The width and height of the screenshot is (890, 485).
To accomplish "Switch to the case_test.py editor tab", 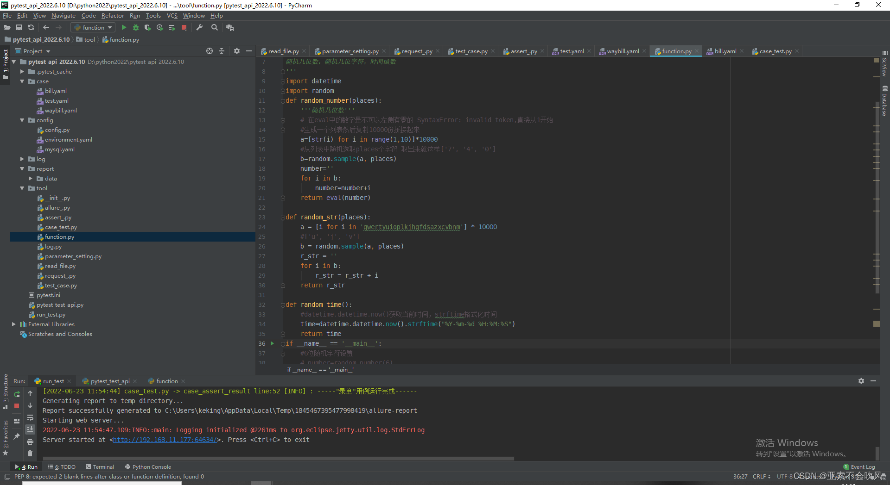I will [x=775, y=51].
